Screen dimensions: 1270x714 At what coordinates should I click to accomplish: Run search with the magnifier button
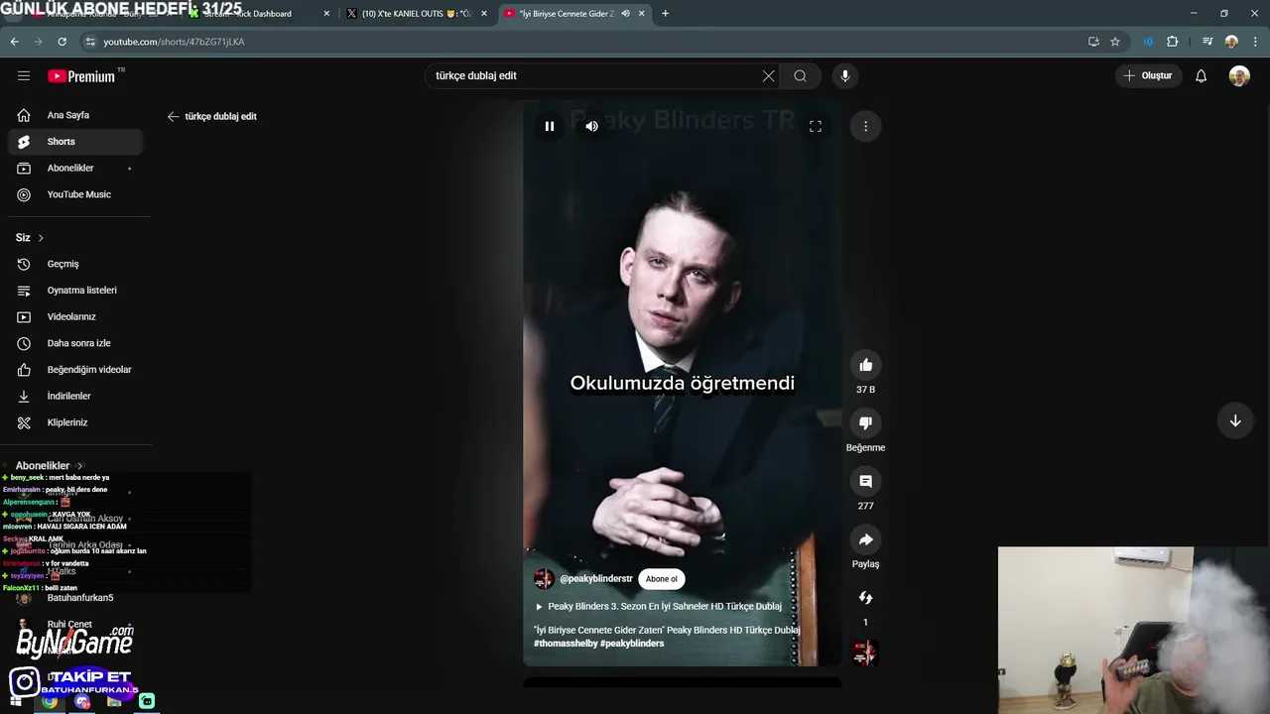[x=800, y=75]
